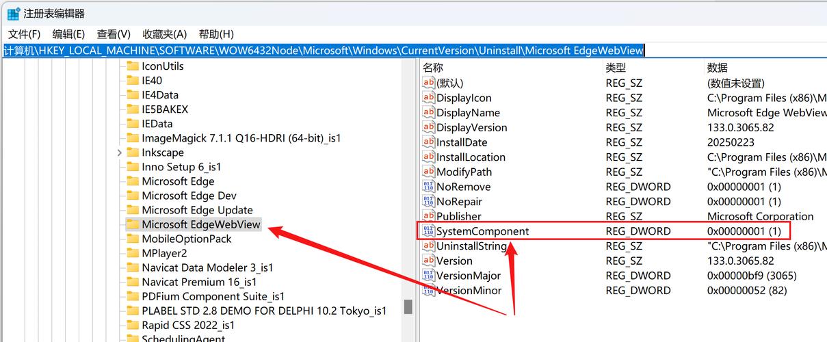Click the DisplayName string value icon
827x342 pixels.
[x=429, y=112]
